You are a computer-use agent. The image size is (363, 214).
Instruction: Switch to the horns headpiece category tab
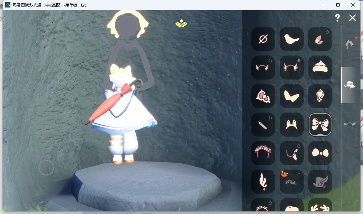click(x=350, y=125)
